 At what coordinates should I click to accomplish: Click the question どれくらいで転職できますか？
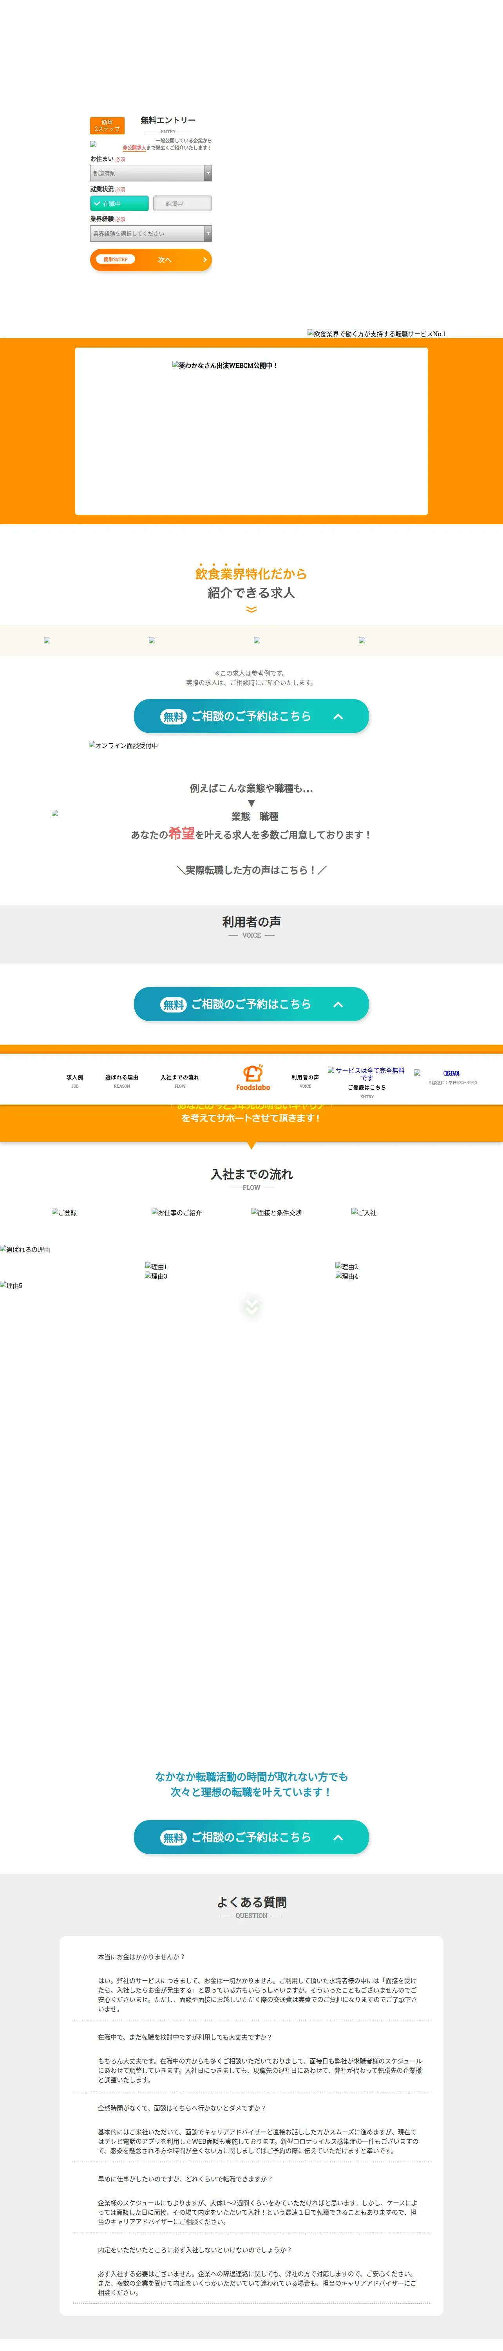click(x=185, y=2179)
